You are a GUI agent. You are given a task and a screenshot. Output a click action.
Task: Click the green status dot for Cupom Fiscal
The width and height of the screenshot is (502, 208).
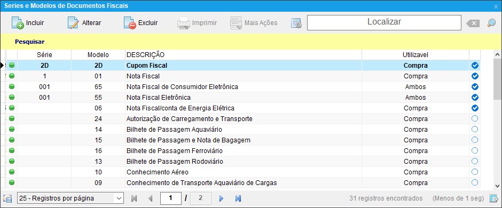(x=12, y=66)
